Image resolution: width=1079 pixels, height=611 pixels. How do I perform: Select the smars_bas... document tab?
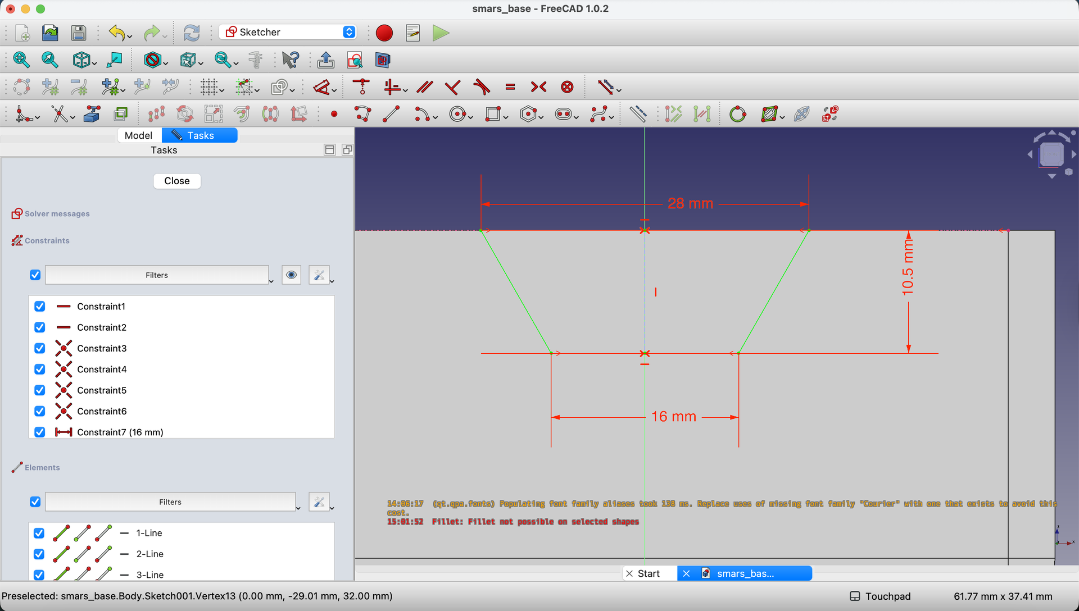745,573
